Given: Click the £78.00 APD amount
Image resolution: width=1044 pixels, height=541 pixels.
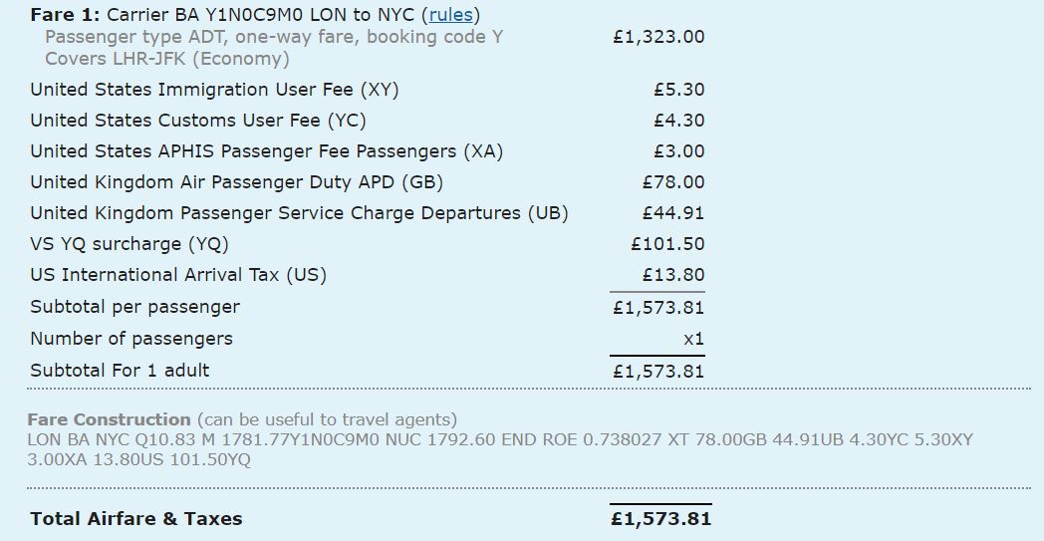Looking at the screenshot, I should point(673,182).
